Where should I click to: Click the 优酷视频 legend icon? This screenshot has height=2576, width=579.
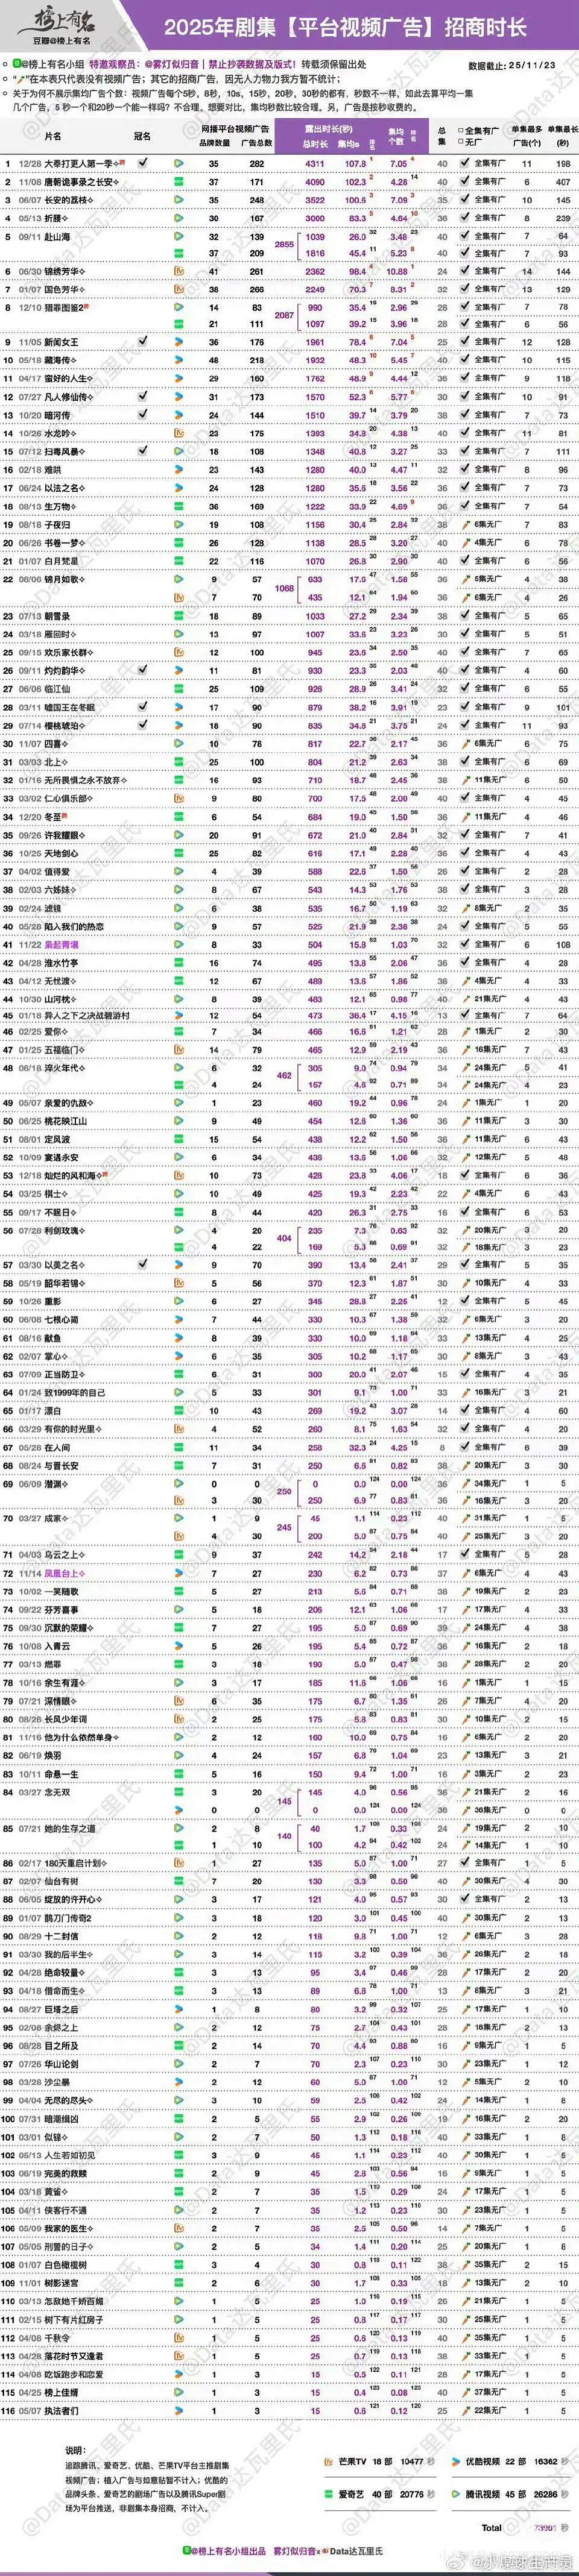tap(455, 2461)
